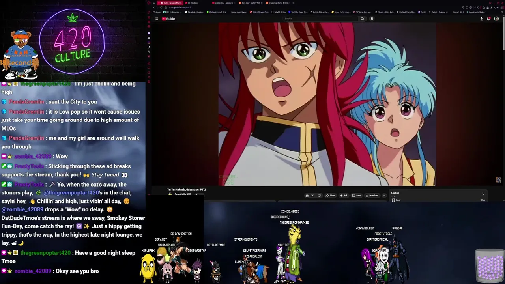Close the Queue panel
The height and width of the screenshot is (284, 505).
pos(483,194)
